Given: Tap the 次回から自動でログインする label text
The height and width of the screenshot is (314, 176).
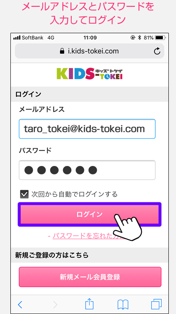Looking at the screenshot, I should (74, 194).
